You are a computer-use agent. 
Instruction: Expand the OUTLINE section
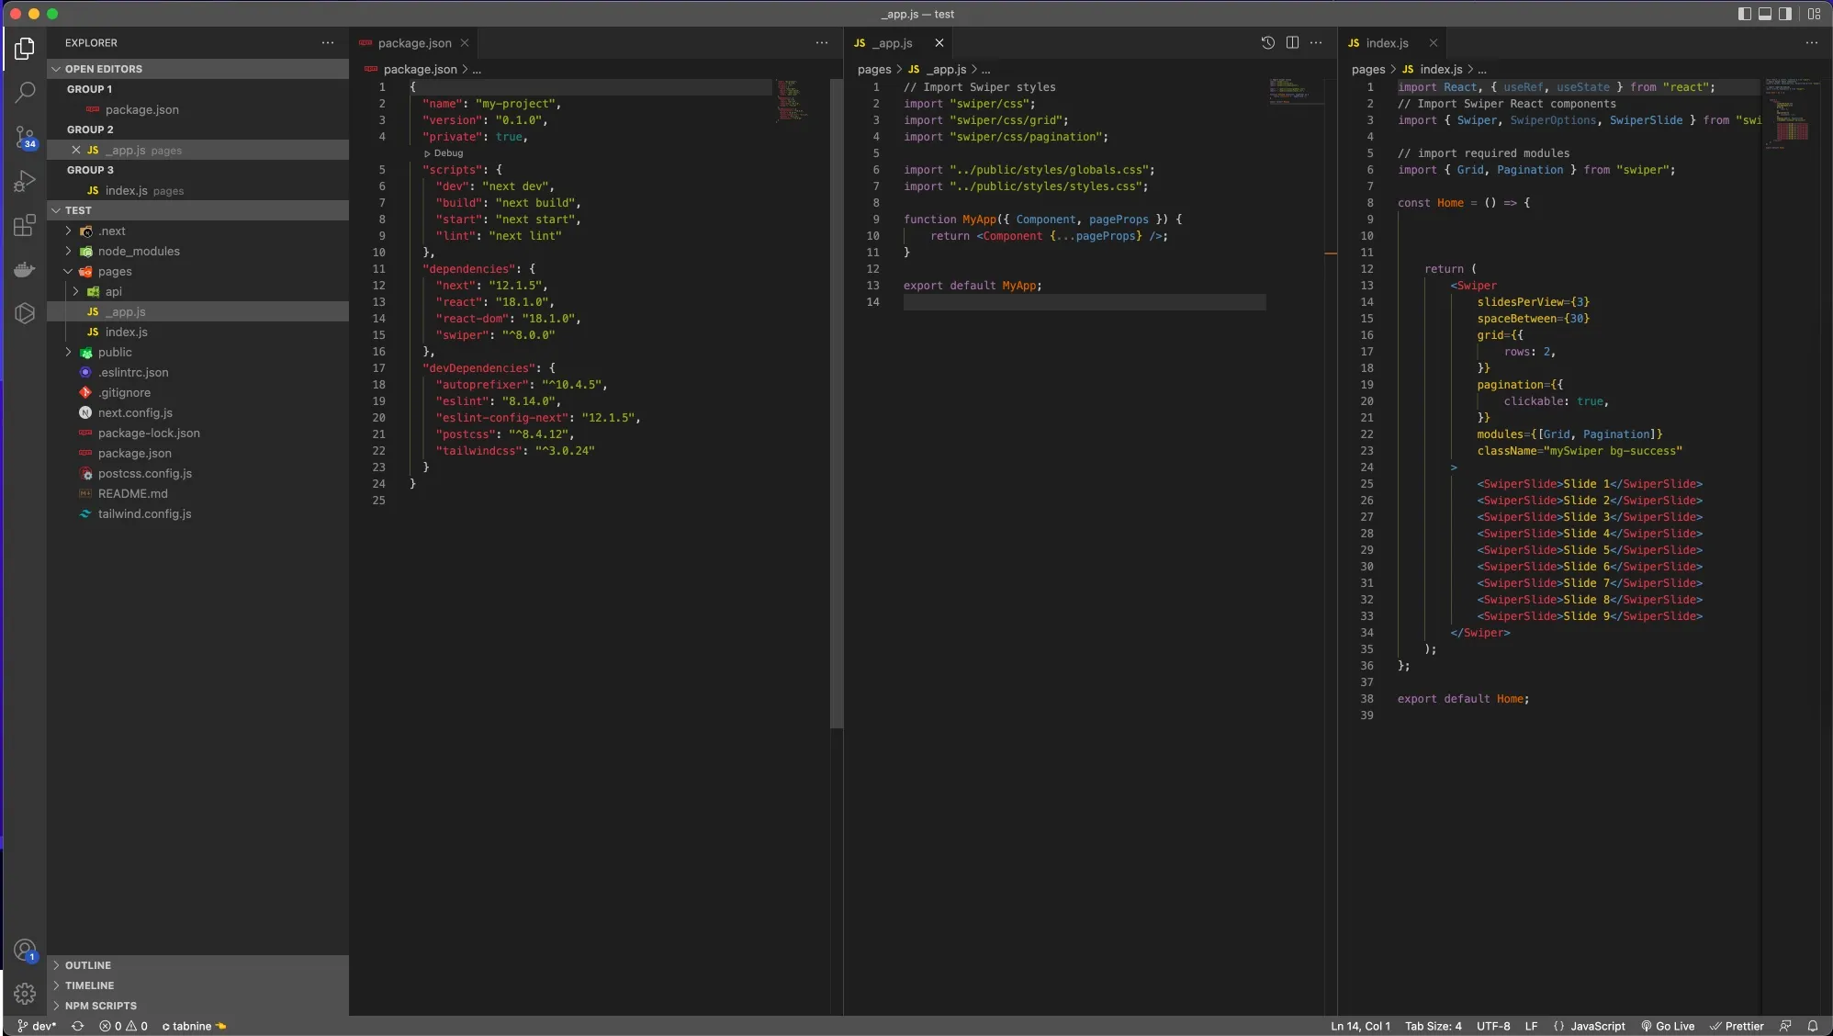click(x=87, y=965)
